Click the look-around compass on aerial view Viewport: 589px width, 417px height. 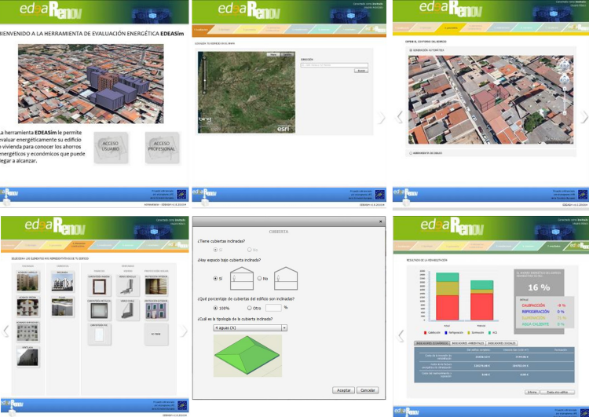(x=564, y=66)
